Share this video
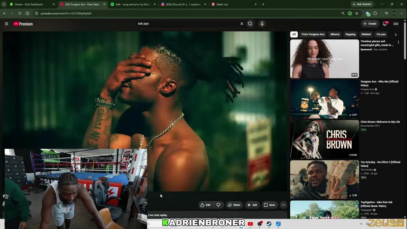The image size is (407, 229). pyautogui.click(x=234, y=205)
